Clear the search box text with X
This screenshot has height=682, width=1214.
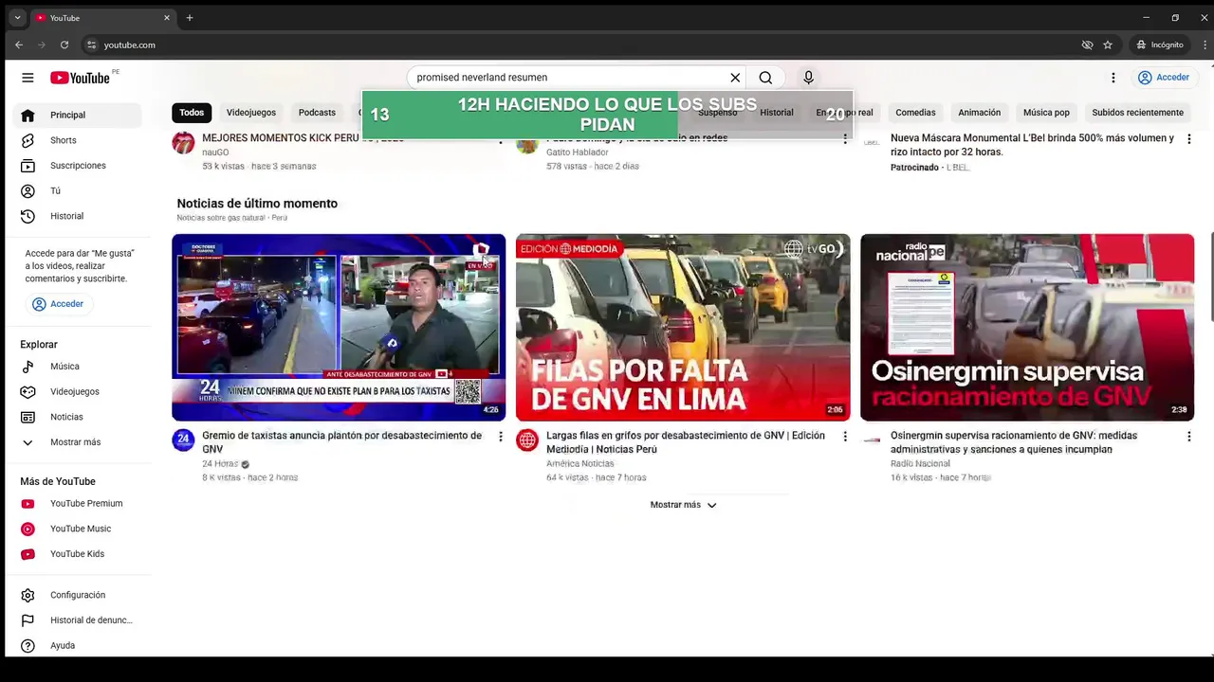click(735, 78)
